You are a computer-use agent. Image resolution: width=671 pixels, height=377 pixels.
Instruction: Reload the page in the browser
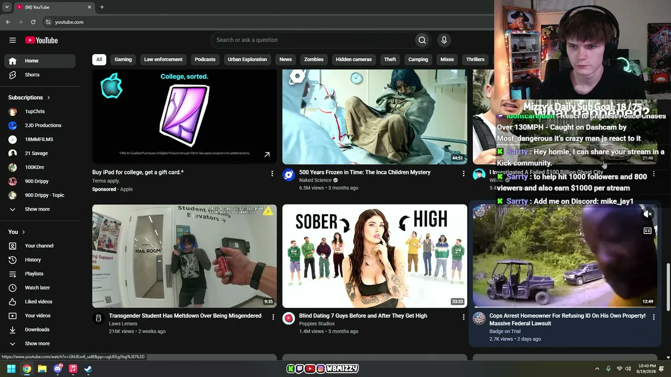pyautogui.click(x=33, y=22)
